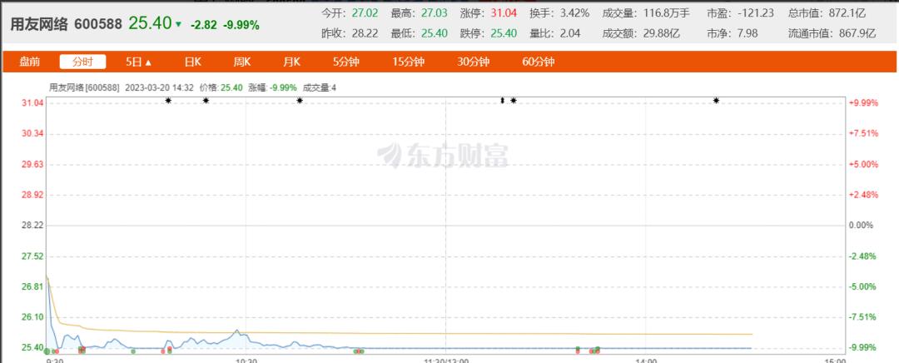Switch to the 5分钟 chart
The width and height of the screenshot is (899, 363).
click(346, 62)
